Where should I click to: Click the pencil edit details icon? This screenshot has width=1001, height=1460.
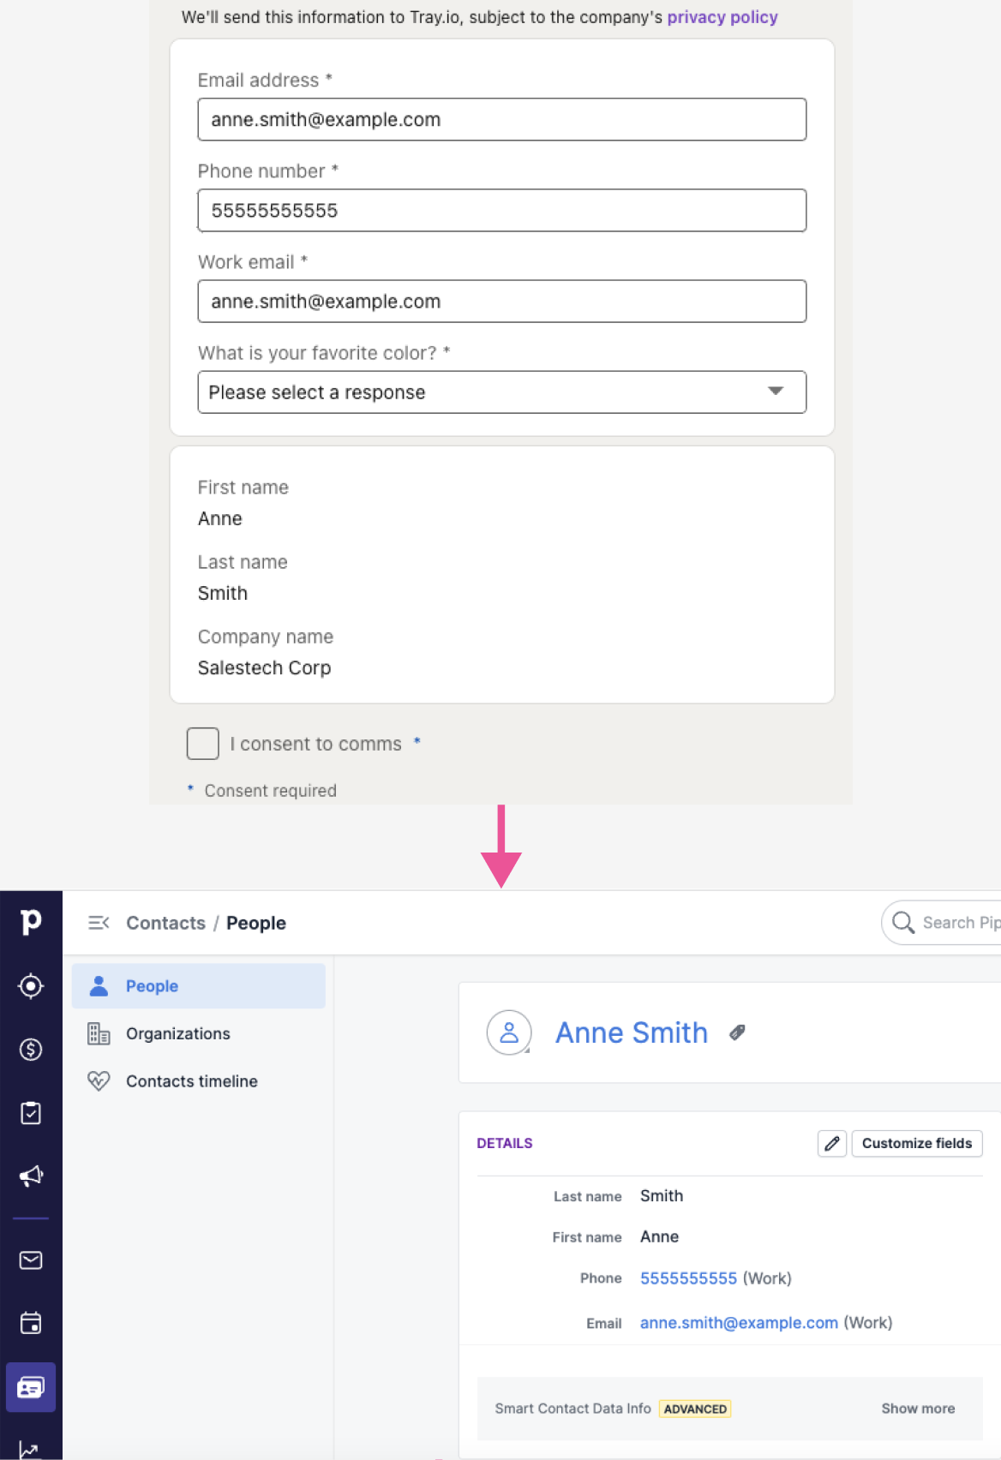(831, 1143)
